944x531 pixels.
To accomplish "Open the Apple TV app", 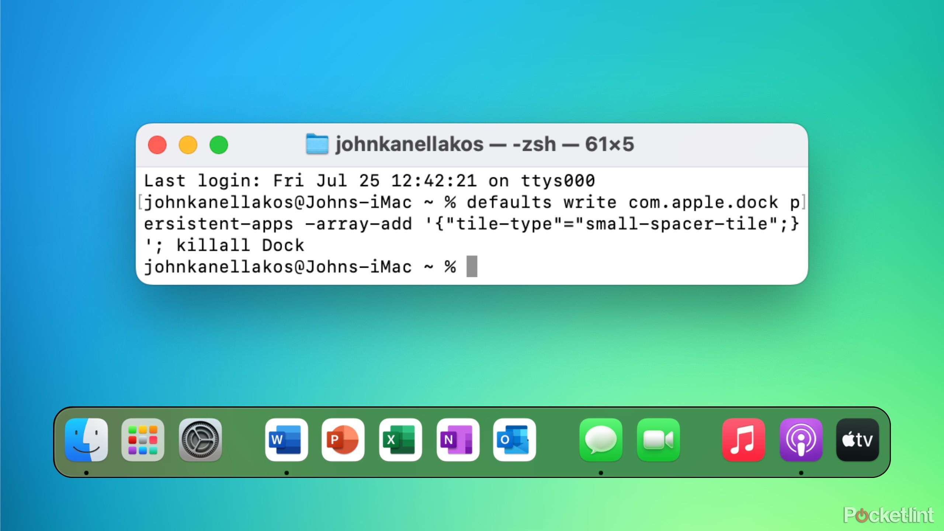I will pos(858,440).
